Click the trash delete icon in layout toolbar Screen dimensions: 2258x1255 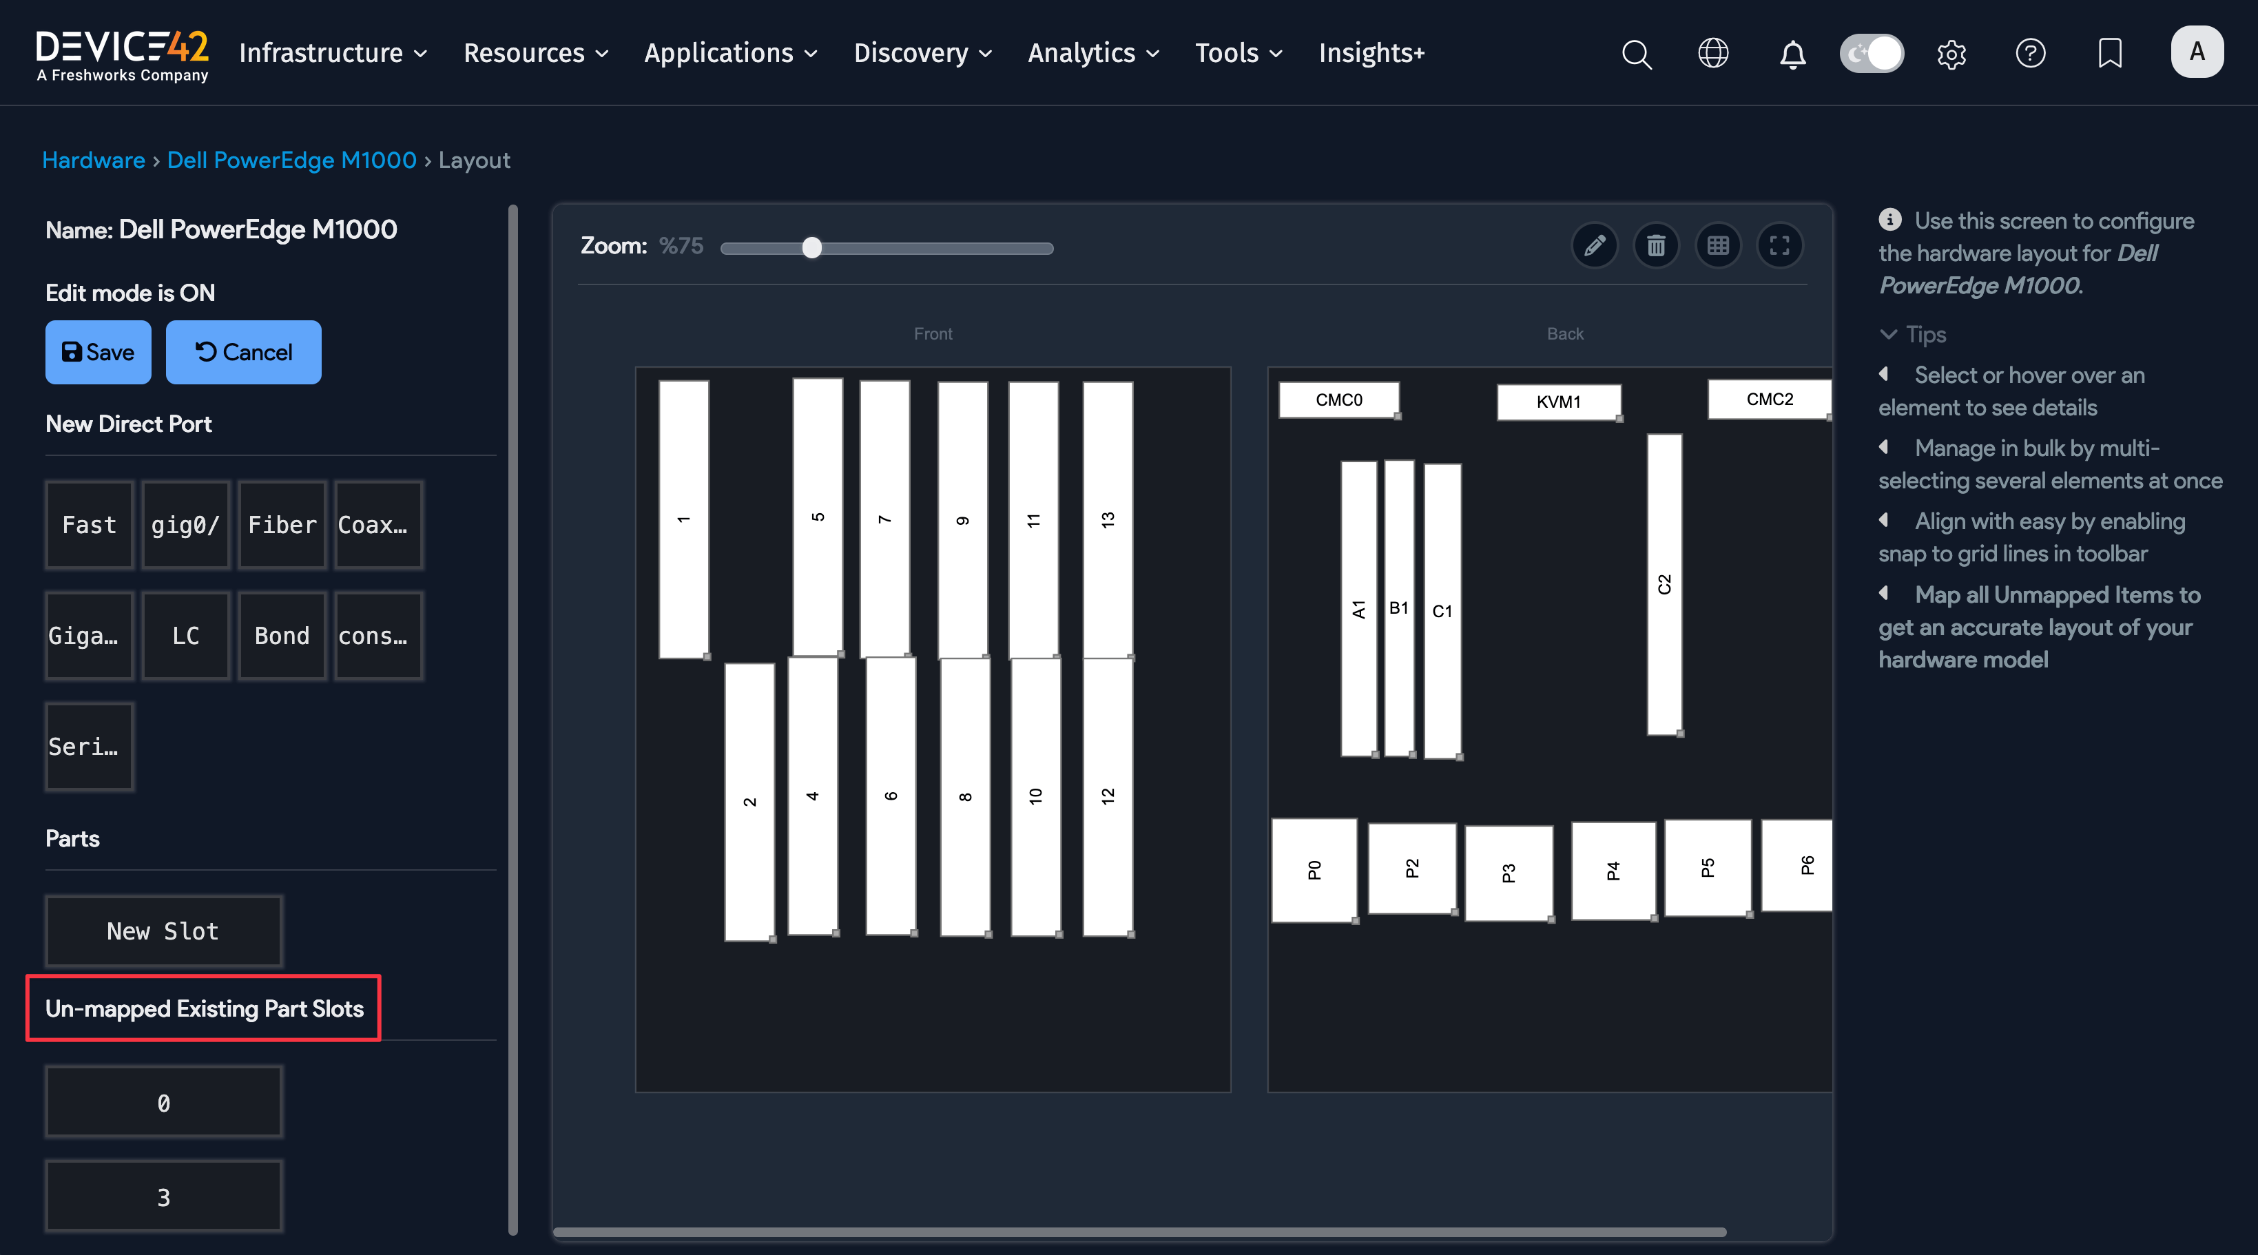click(x=1656, y=245)
